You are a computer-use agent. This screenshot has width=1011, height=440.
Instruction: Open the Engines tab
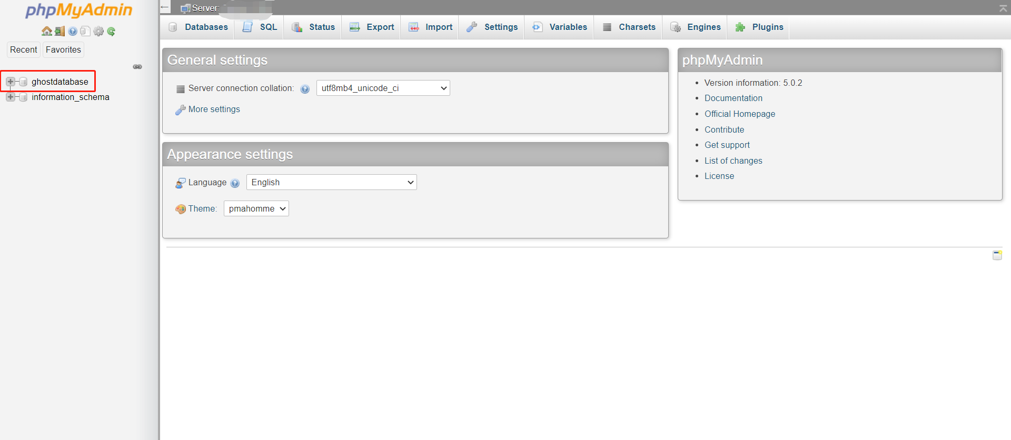tap(695, 27)
